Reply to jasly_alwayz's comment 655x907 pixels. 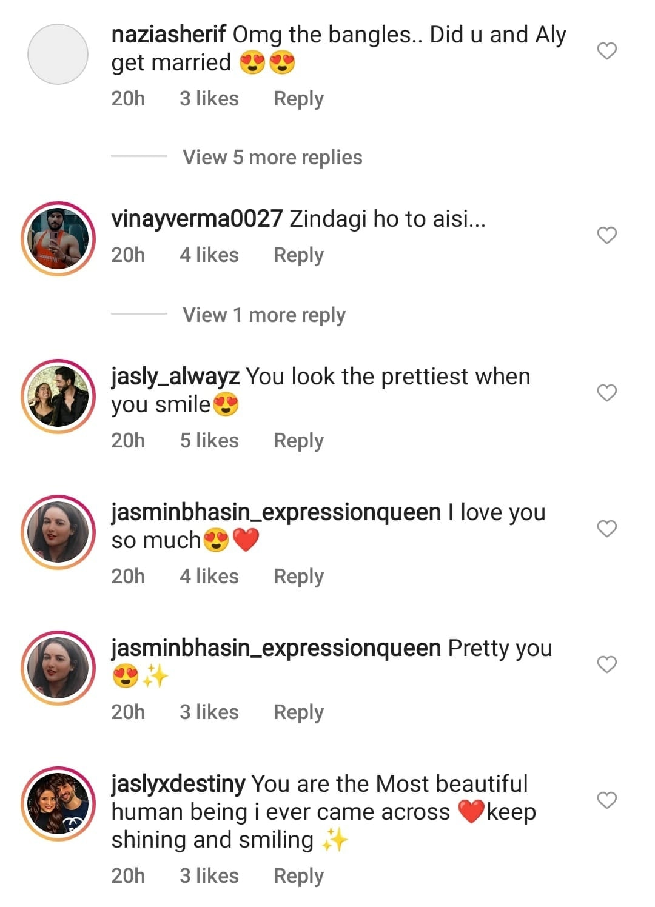click(x=298, y=440)
